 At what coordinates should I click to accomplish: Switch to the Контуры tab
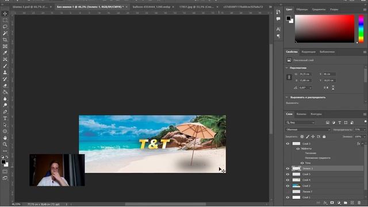pos(316,114)
